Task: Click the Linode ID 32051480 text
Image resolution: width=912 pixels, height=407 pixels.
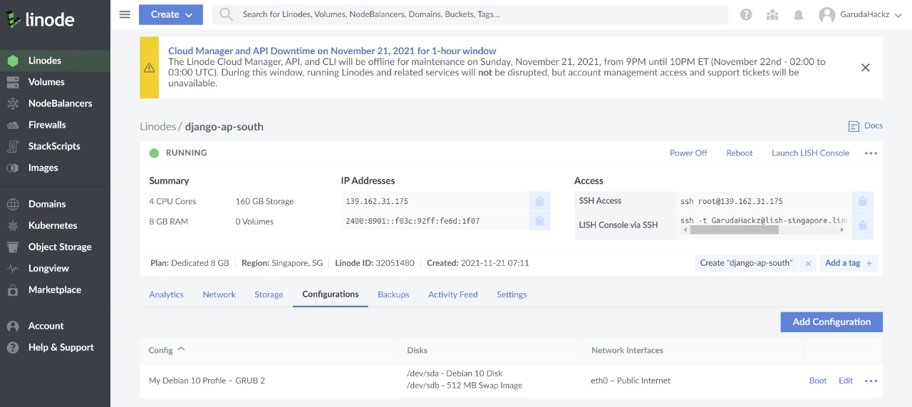Action: coord(373,263)
